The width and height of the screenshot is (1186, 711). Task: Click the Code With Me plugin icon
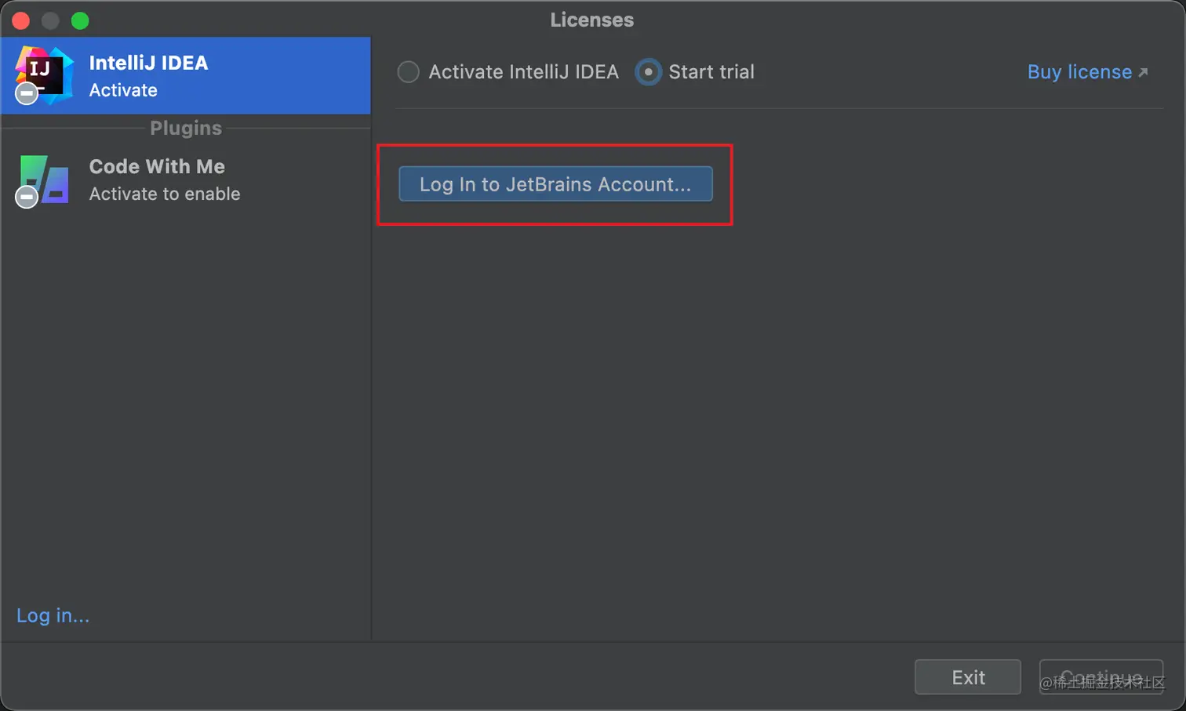[44, 180]
